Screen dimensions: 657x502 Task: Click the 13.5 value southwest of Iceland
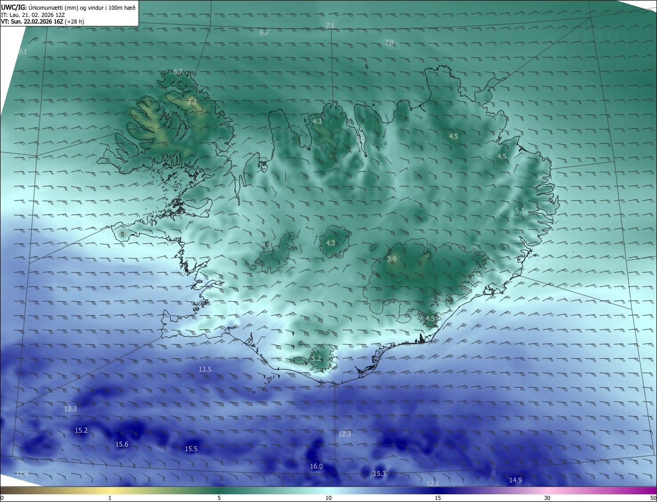point(205,369)
